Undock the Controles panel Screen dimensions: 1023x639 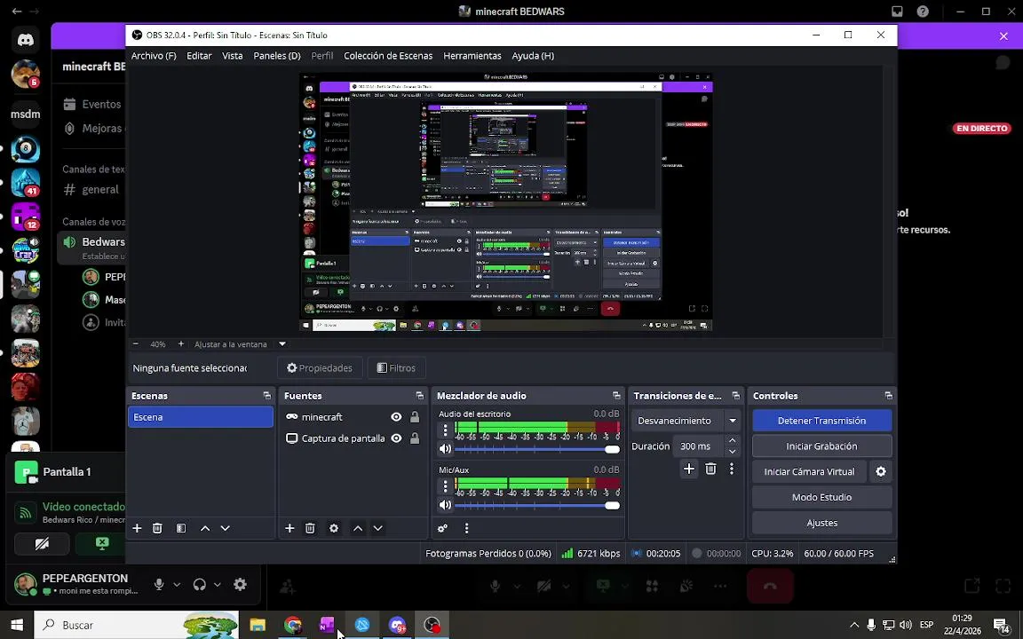pyautogui.click(x=888, y=396)
